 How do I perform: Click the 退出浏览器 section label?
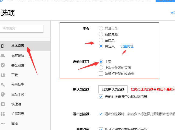pos(81,114)
